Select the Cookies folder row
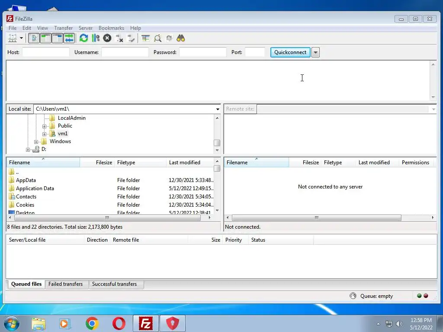The height and width of the screenshot is (332, 443). [x=110, y=204]
